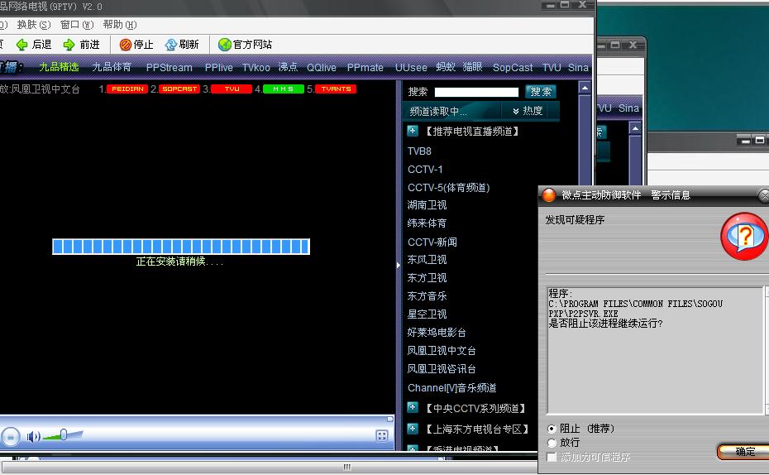Open the official website globe icon
This screenshot has width=769, height=475.
(x=225, y=45)
